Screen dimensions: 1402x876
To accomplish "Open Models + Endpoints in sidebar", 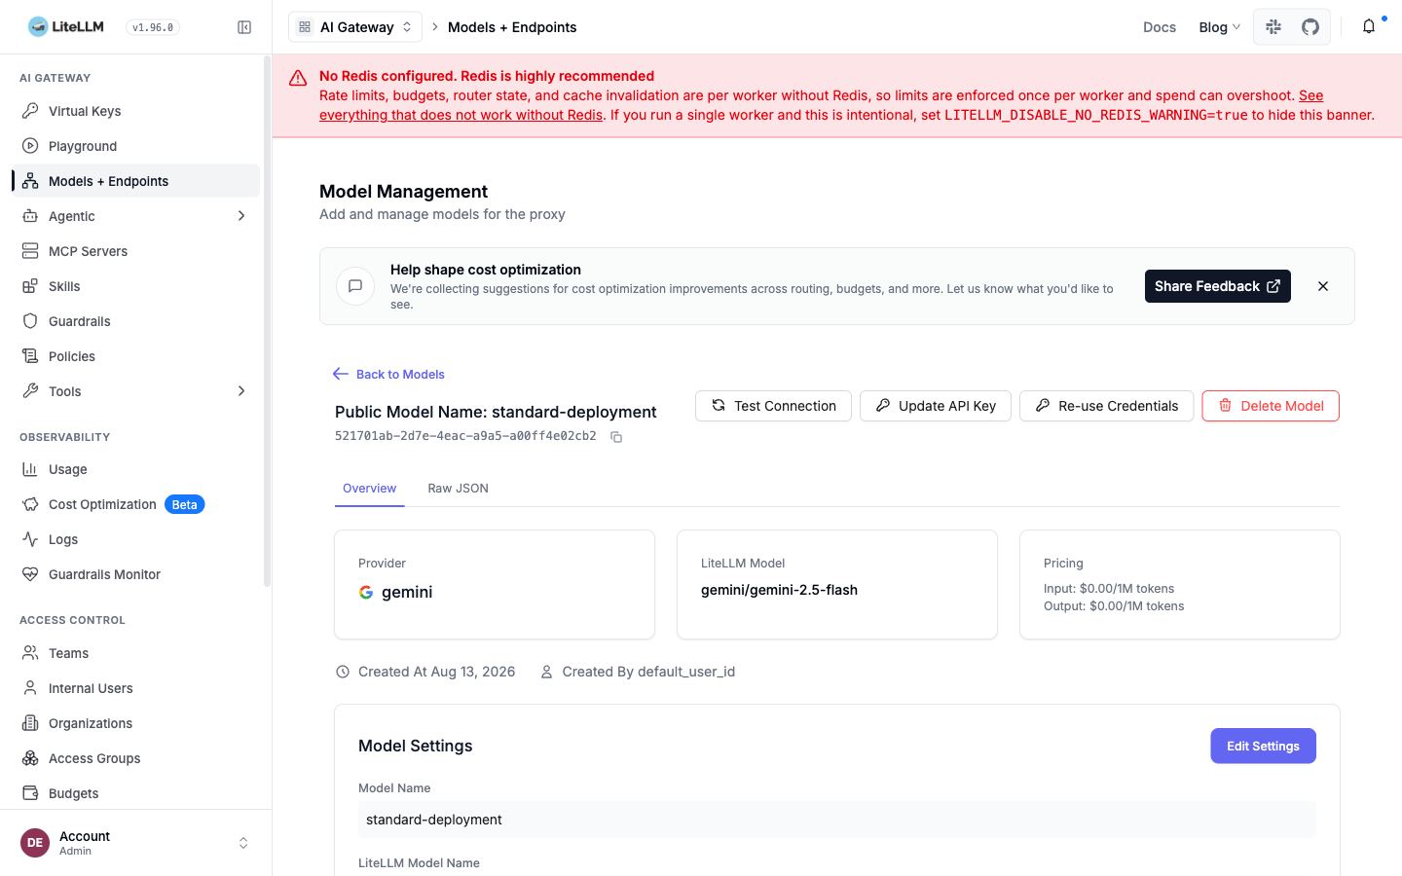I will pos(135,181).
